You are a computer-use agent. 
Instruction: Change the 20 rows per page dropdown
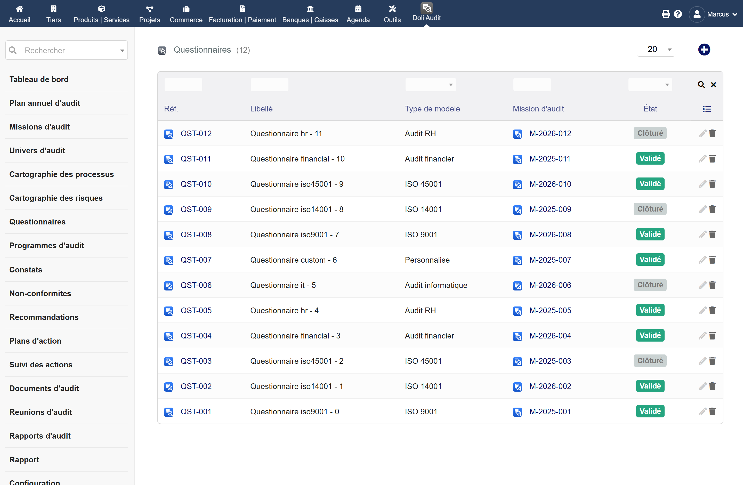point(656,49)
